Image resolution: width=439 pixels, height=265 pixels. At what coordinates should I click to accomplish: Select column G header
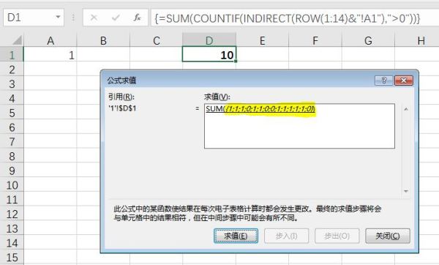click(x=368, y=41)
